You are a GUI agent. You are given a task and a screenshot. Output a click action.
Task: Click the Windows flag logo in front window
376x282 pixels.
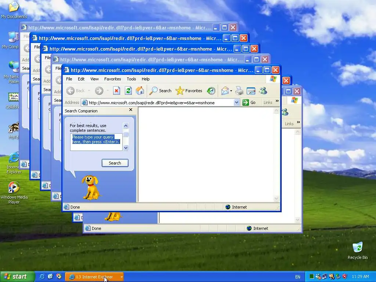273,79
